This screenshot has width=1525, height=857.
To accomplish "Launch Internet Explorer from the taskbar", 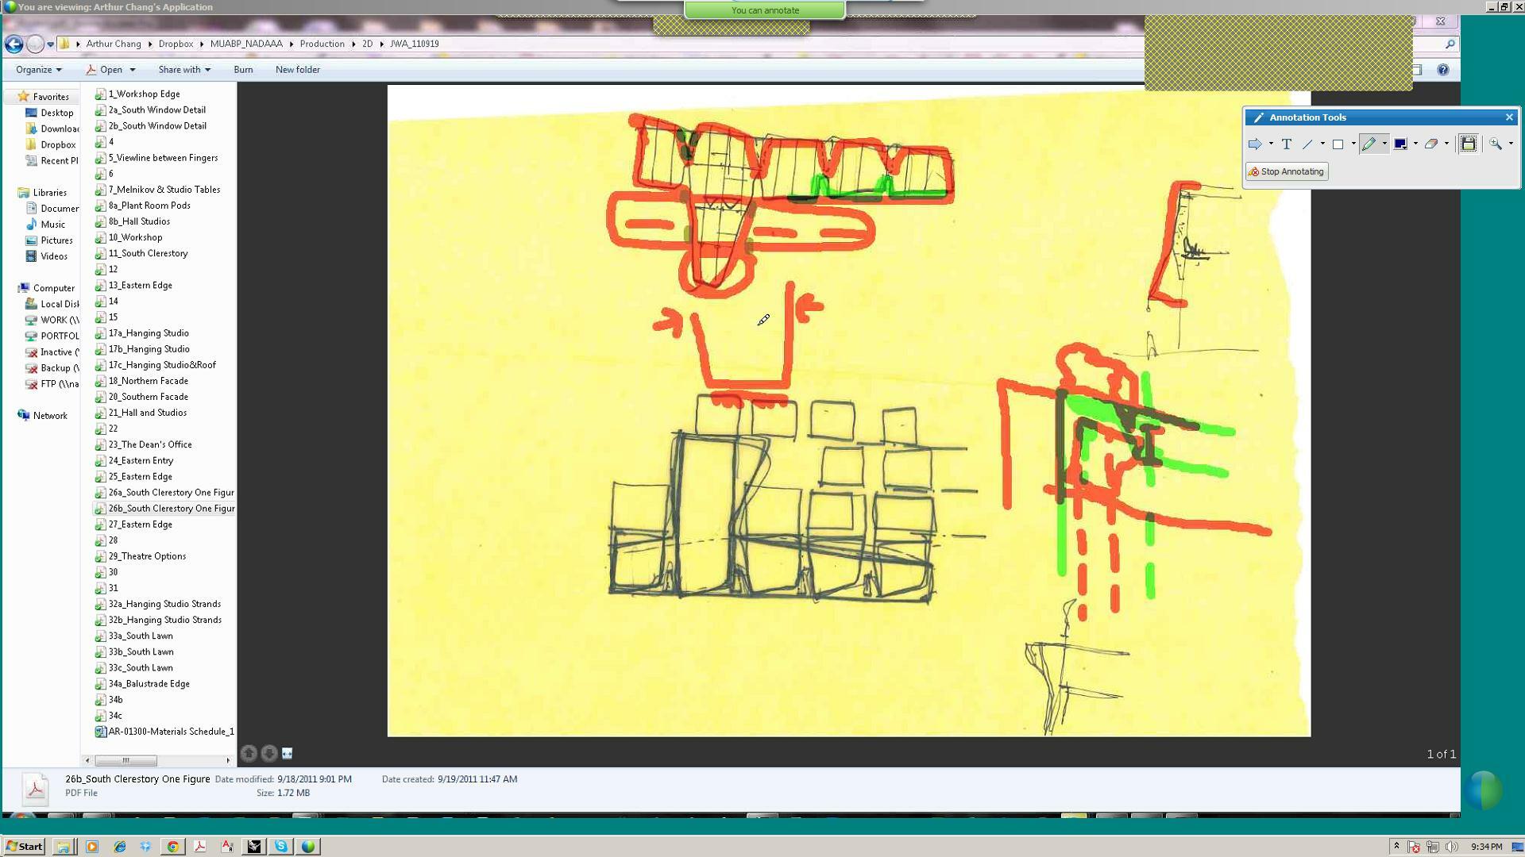I will click(119, 847).
